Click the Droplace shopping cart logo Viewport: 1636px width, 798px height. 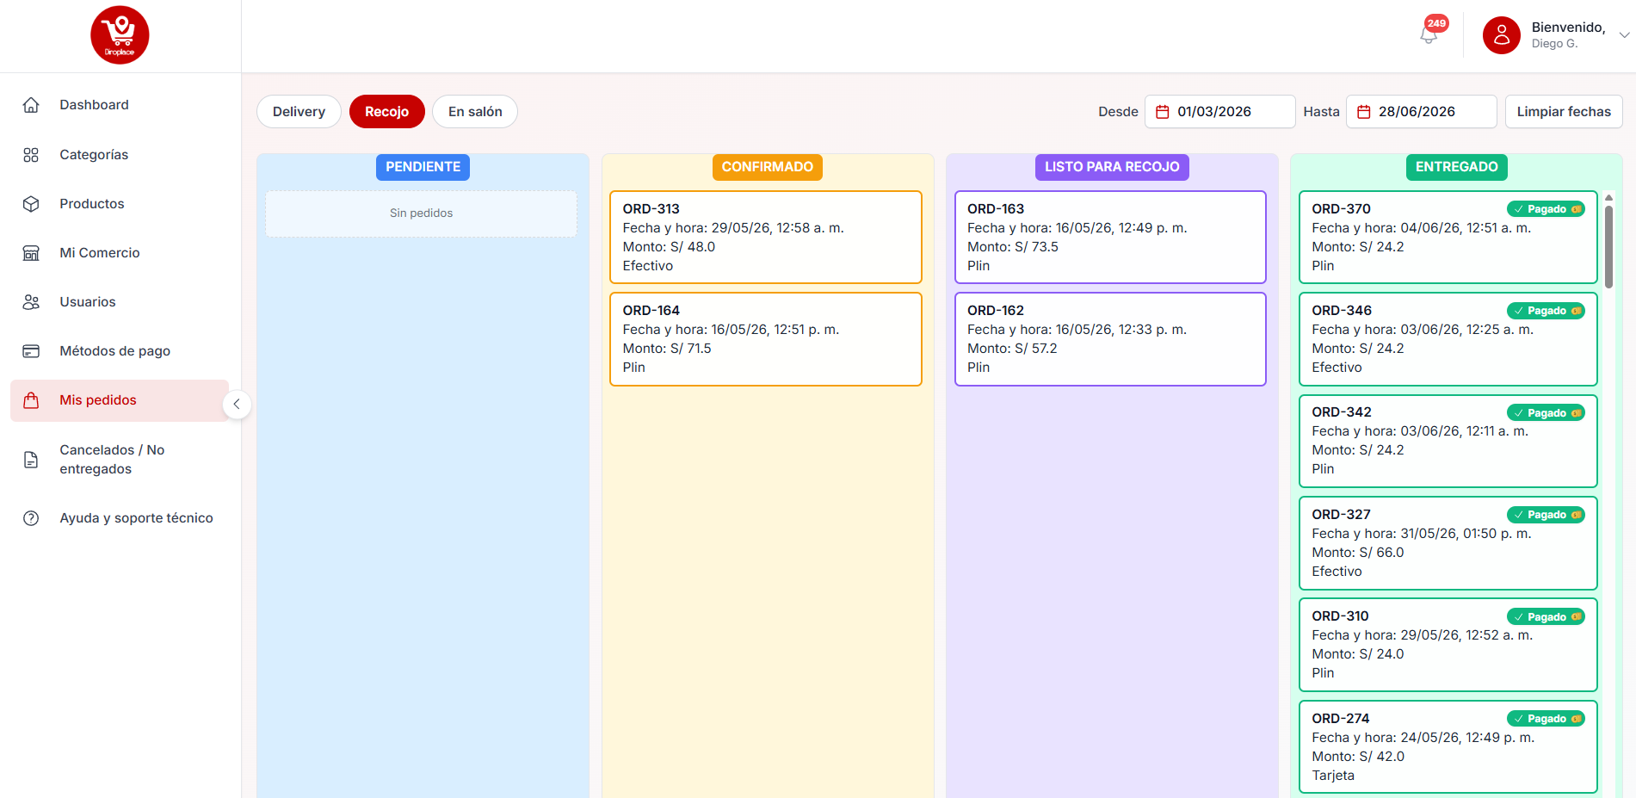click(120, 35)
